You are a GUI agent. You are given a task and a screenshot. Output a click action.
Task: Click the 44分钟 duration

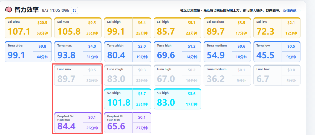[42, 57]
